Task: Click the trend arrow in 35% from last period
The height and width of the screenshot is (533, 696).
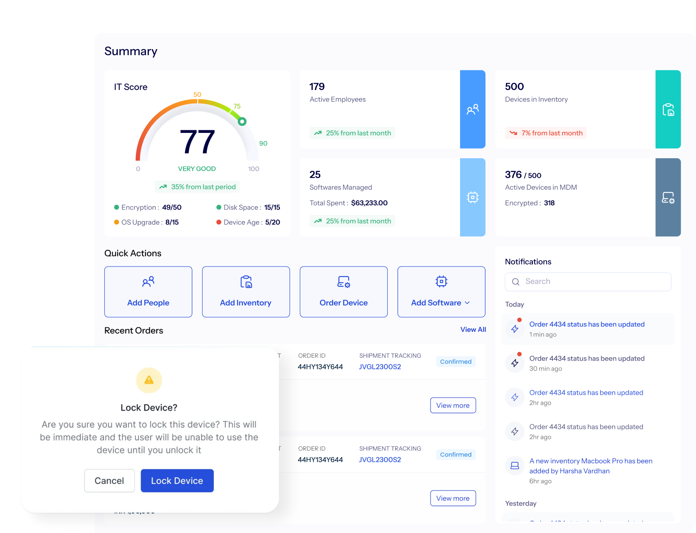Action: (163, 187)
